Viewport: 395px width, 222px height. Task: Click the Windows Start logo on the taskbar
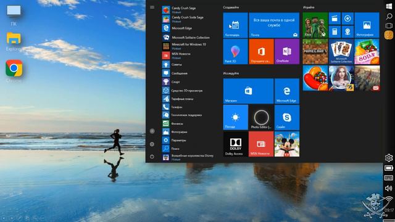[389, 6]
